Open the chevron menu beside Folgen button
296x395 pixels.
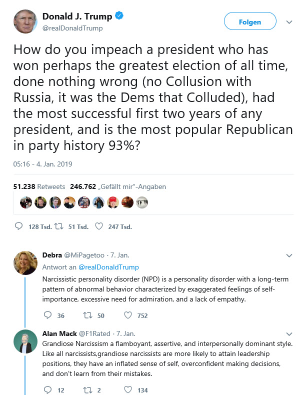click(x=289, y=22)
